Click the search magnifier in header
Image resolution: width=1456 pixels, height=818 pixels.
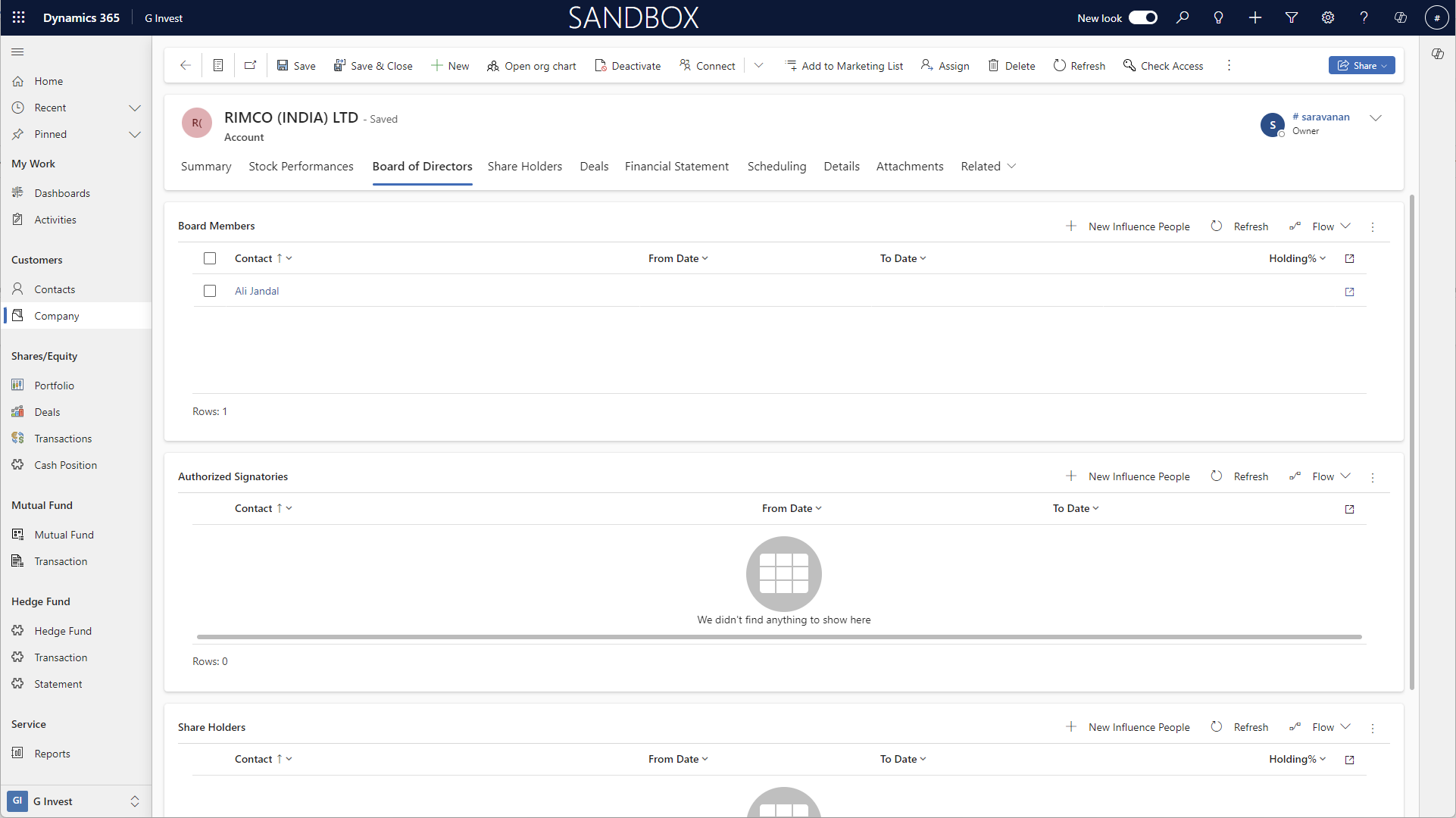(x=1183, y=17)
